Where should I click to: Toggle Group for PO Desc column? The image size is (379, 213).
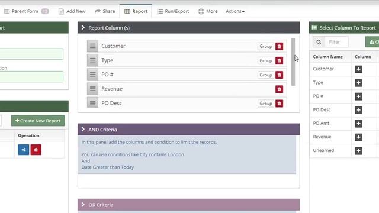(266, 104)
